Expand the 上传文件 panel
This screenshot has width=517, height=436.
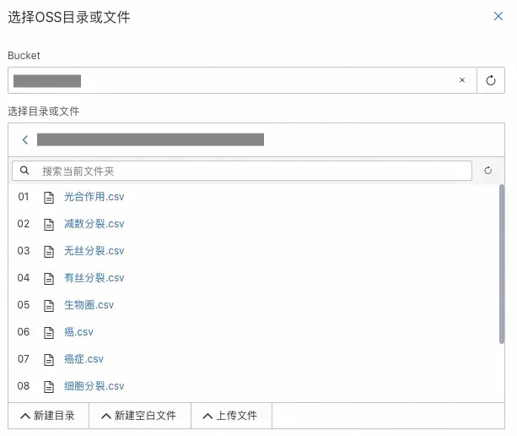coord(230,416)
